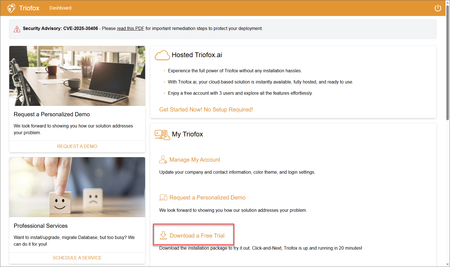This screenshot has height=267, width=450.
Task: Click the Triofox brand name in header
Action: pos(29,8)
